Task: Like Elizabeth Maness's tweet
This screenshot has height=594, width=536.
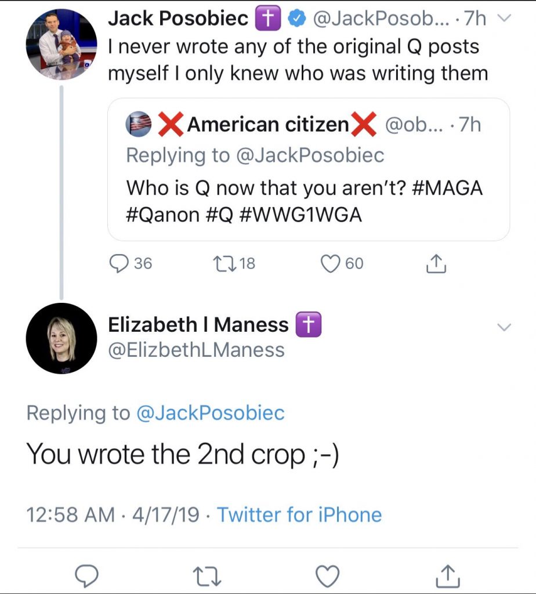Action: click(327, 575)
